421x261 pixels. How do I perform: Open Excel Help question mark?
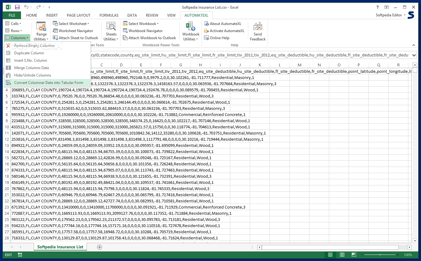tap(377, 7)
